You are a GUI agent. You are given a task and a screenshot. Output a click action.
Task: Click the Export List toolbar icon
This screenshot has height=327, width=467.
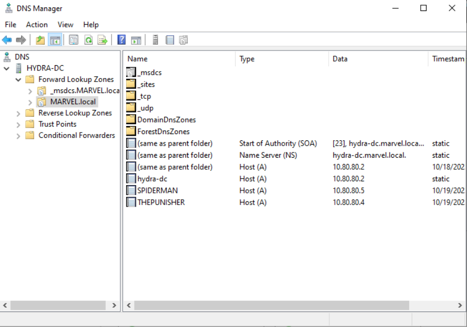point(103,40)
